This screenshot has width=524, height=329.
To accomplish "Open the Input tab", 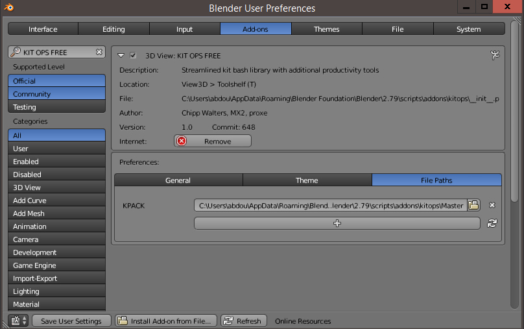I will pos(184,29).
